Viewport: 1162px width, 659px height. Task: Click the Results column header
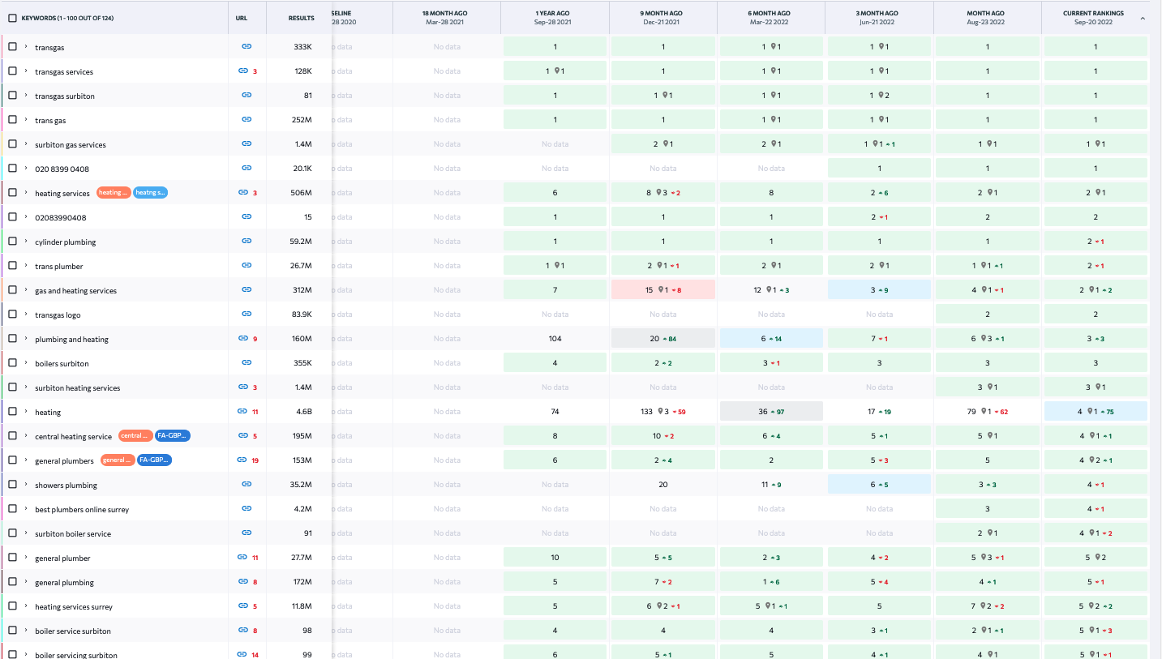coord(301,18)
